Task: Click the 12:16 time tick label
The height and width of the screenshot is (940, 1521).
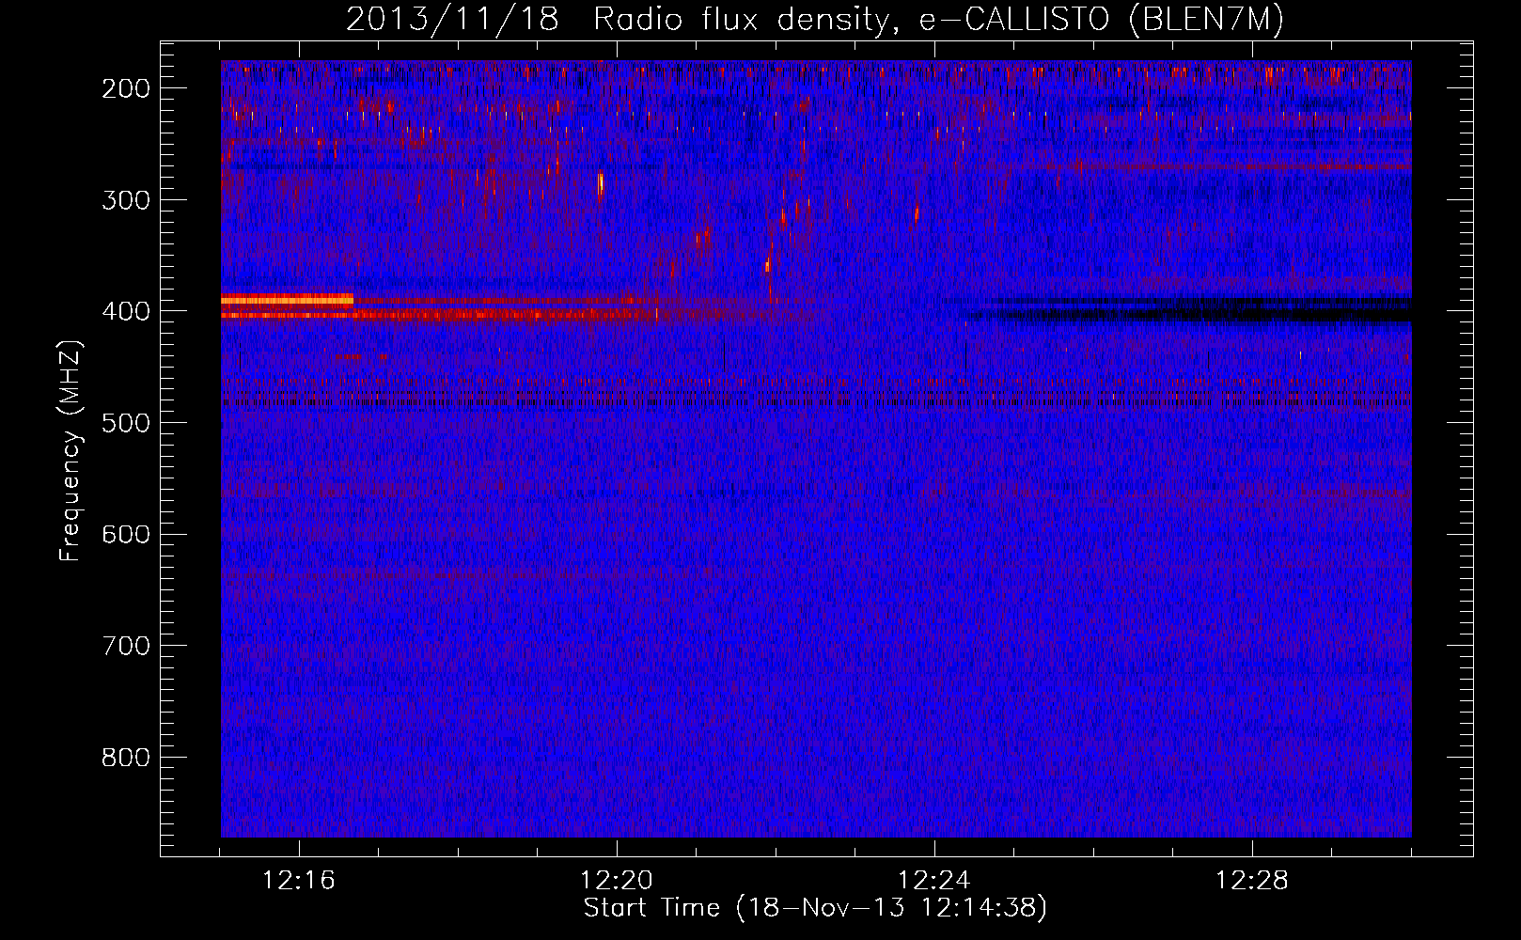Action: 299,881
